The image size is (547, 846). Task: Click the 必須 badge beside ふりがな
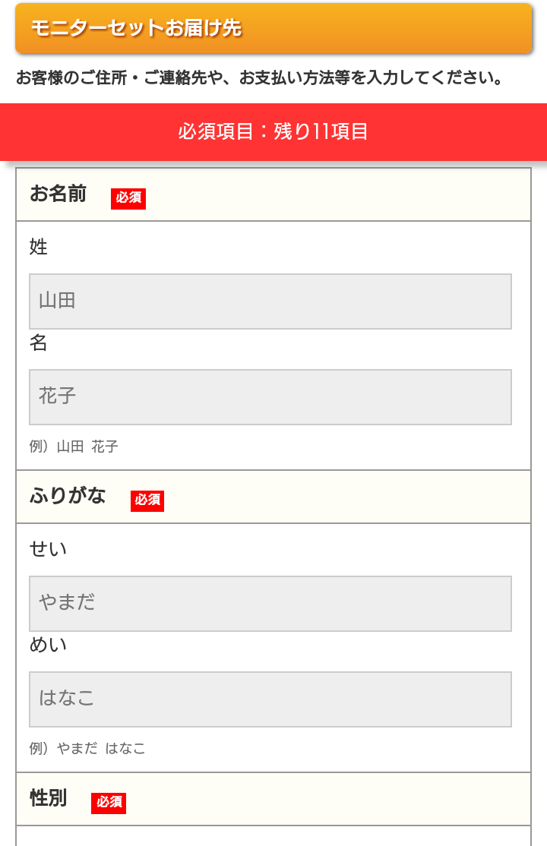147,500
